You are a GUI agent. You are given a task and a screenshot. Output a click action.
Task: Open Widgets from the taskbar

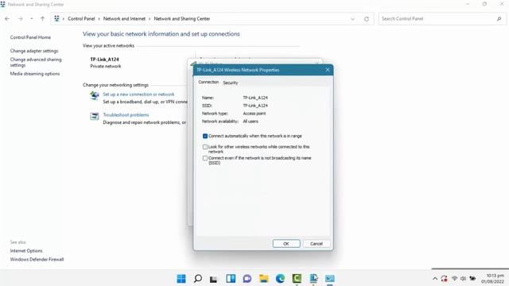coord(231,279)
